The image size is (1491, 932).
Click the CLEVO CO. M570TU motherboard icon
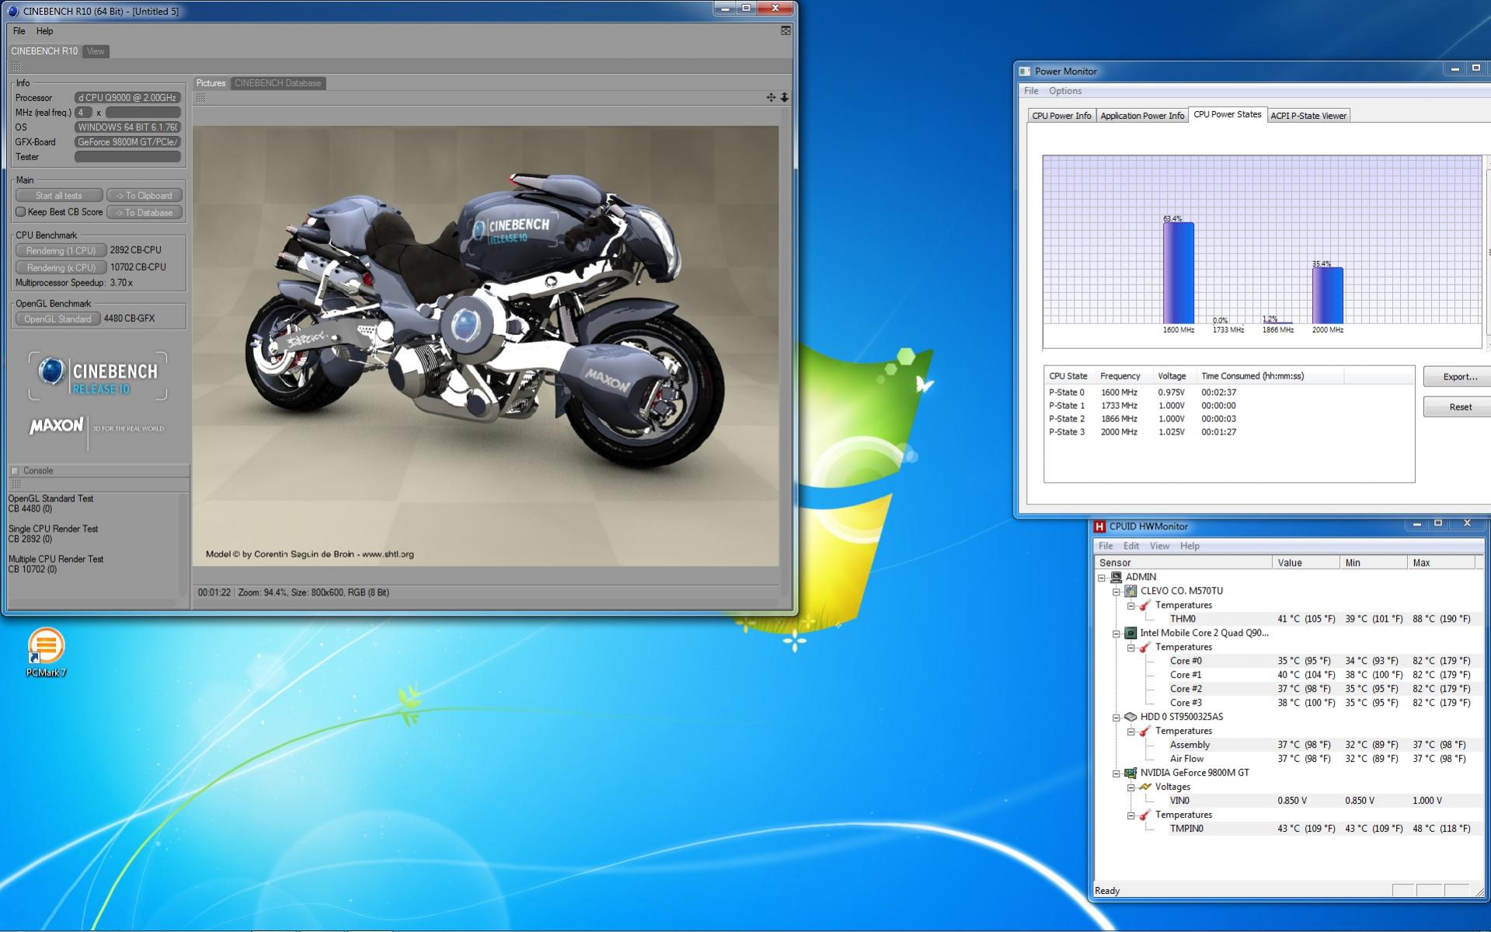pyautogui.click(x=1130, y=591)
